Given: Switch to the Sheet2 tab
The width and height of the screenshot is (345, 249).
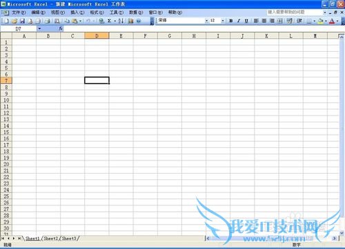Looking at the screenshot, I should [51, 238].
